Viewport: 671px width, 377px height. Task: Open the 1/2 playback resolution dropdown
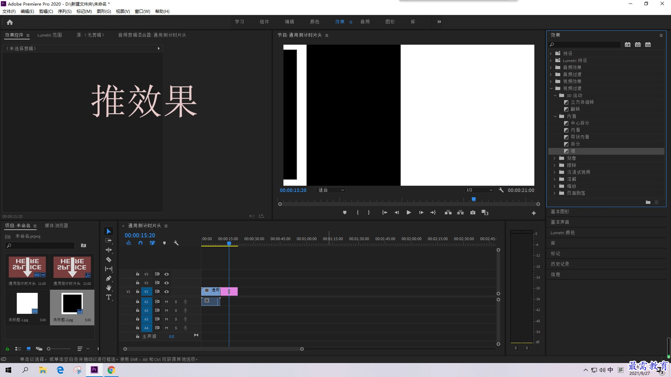(479, 190)
